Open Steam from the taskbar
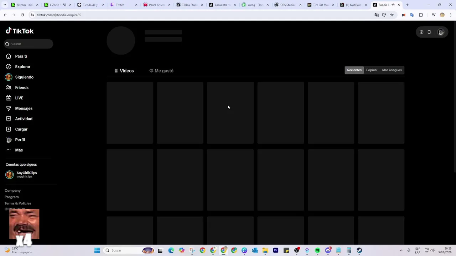 click(359, 250)
